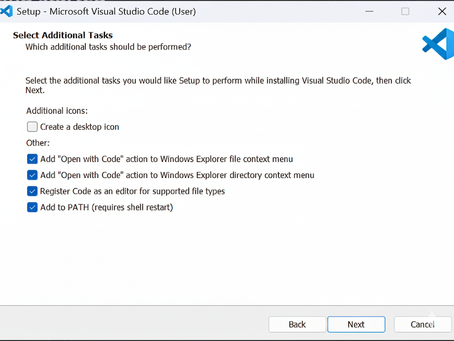The image size is (454, 341).
Task: Click the Select Additional Tasks heading
Action: (x=63, y=35)
